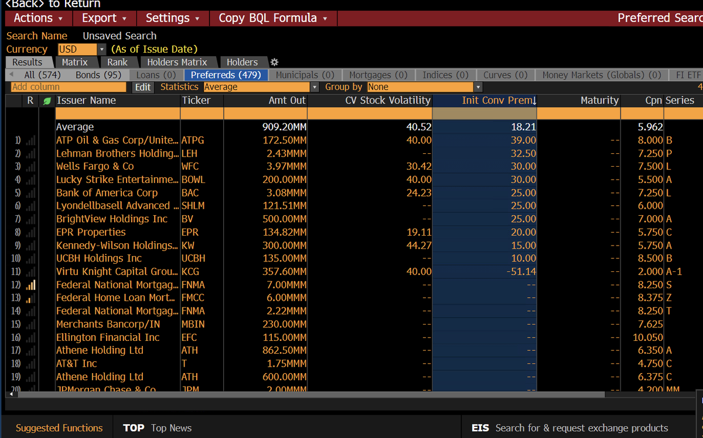Switch to the Matrix tab

[x=75, y=62]
